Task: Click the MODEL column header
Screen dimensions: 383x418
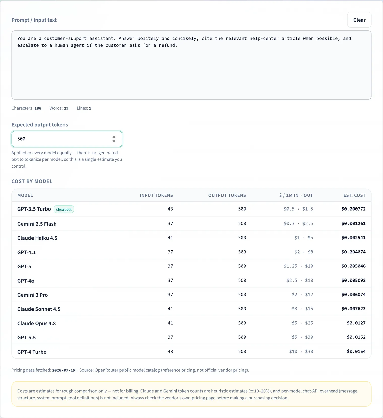Action: 25,195
